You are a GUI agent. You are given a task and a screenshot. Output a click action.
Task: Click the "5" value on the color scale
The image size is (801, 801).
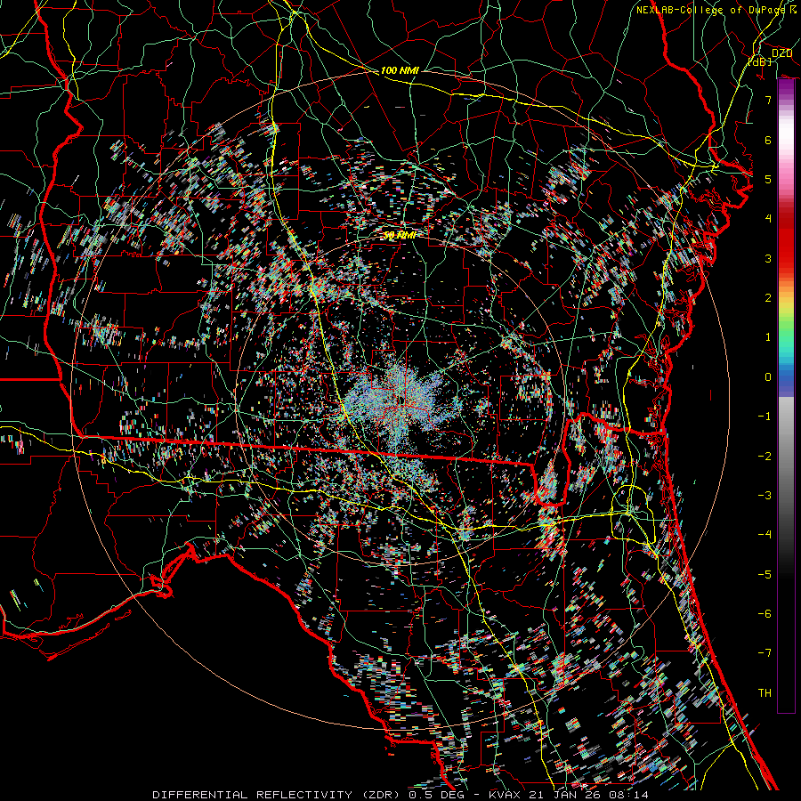(x=768, y=179)
